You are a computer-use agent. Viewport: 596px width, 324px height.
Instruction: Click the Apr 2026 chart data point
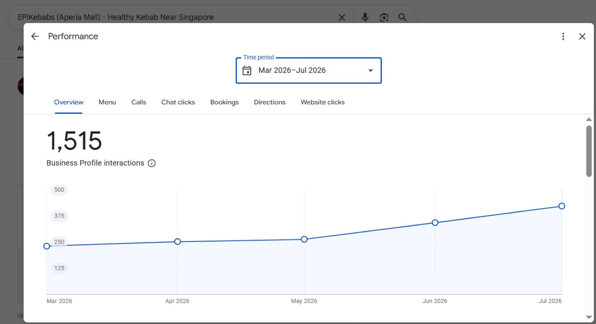178,242
